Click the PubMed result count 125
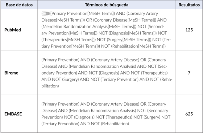The height and width of the screenshot is (133, 203). [189, 30]
